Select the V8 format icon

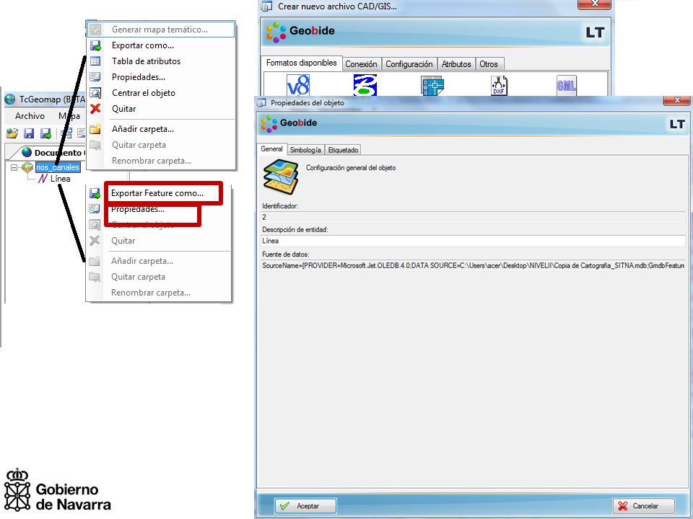pos(298,85)
